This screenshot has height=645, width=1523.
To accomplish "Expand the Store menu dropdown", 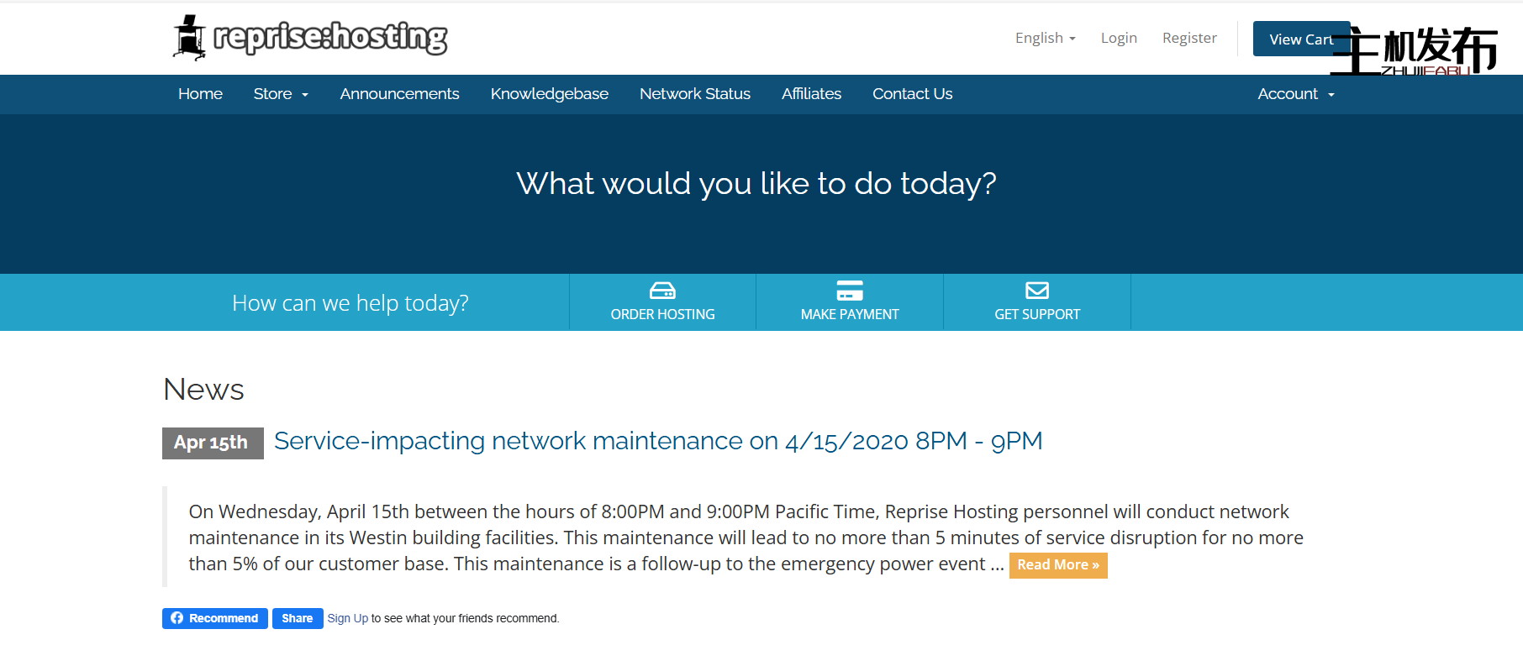I will click(281, 94).
